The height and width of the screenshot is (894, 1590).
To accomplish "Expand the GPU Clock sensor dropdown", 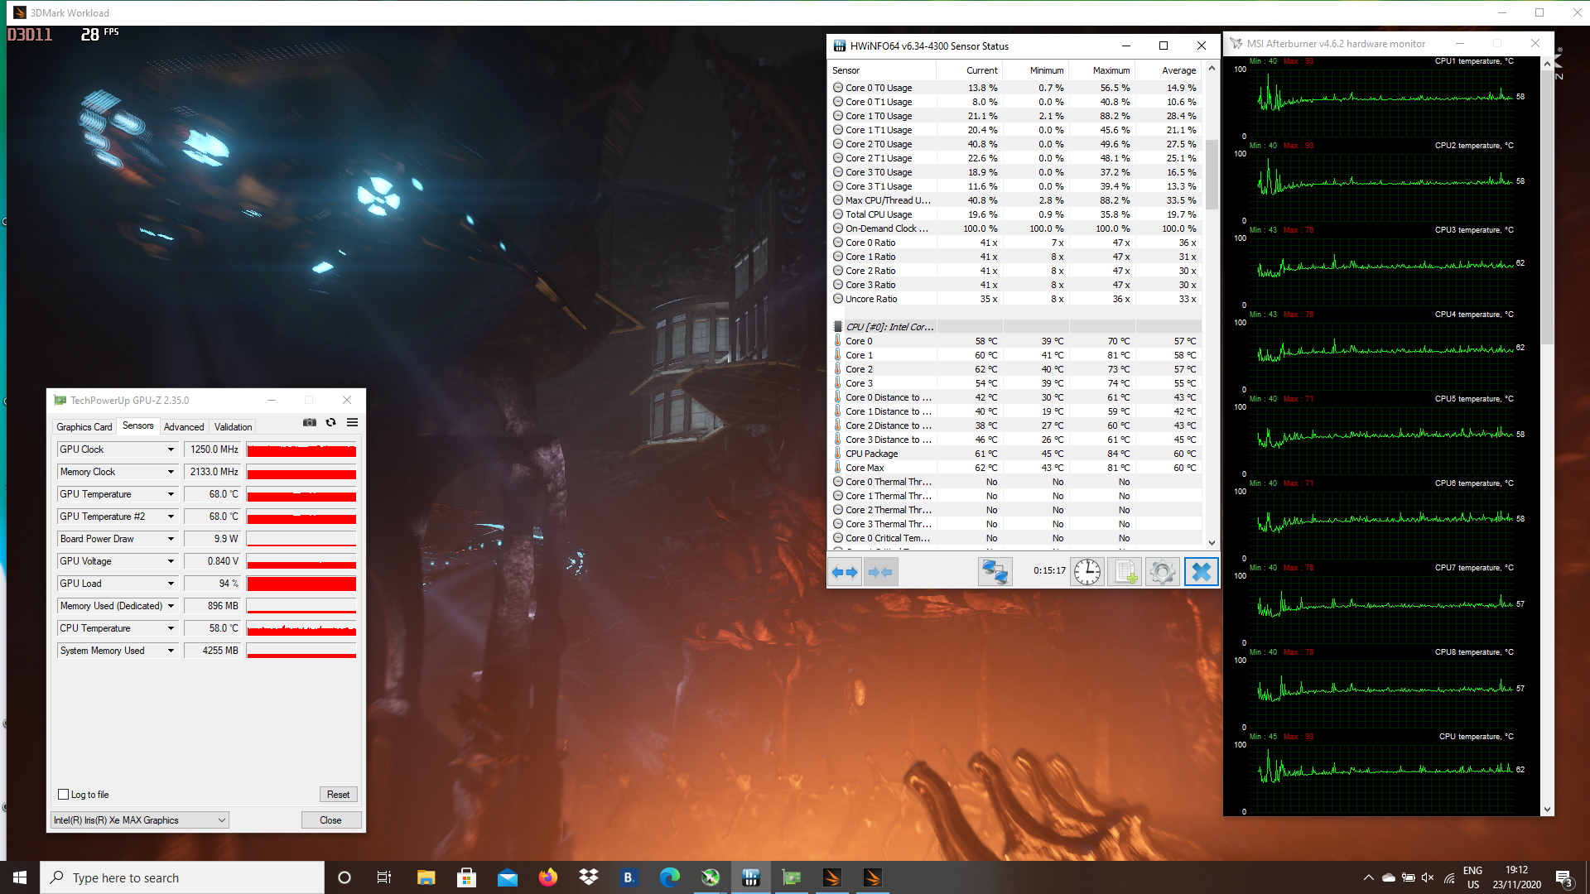I will click(x=171, y=449).
